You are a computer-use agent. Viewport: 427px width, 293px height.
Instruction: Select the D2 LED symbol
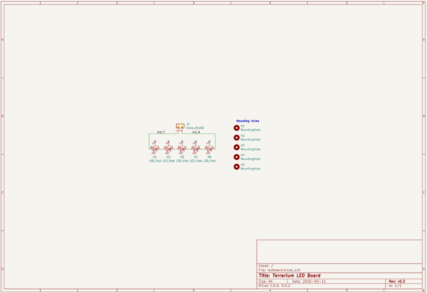coord(168,149)
